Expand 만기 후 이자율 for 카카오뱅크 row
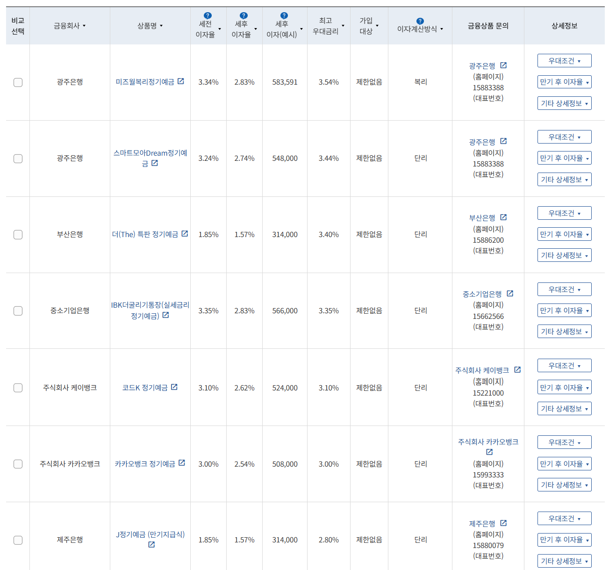The image size is (609, 570). pyautogui.click(x=564, y=464)
